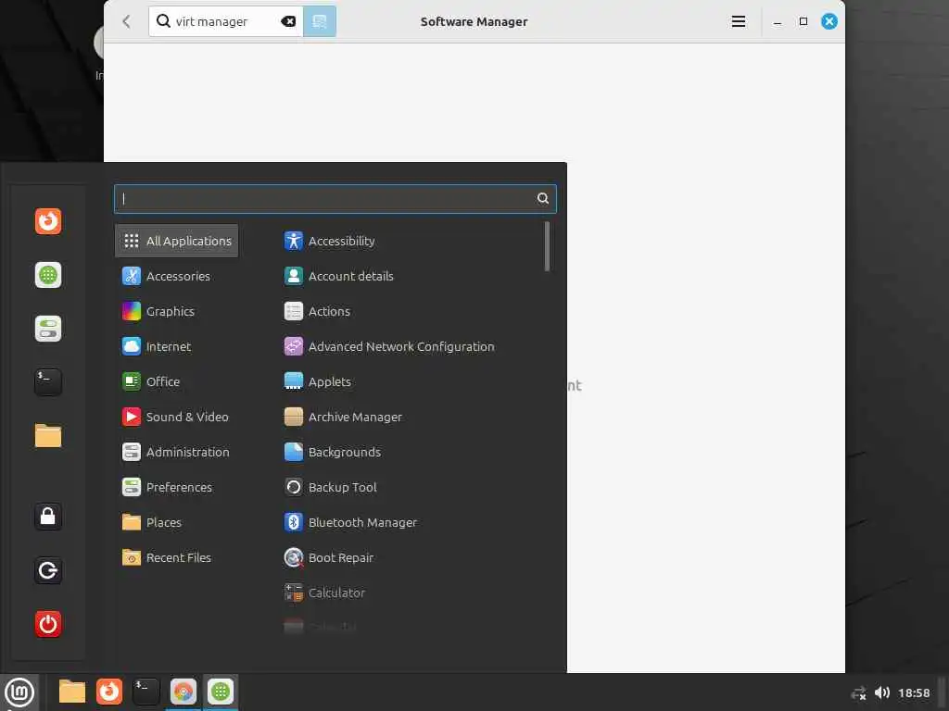The height and width of the screenshot is (711, 949).
Task: Select Places category
Action: point(176,522)
